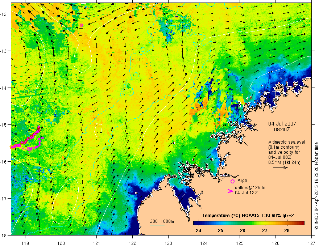Click the 123 longitude axis label
The height and width of the screenshot is (246, 319).
tap(168, 243)
